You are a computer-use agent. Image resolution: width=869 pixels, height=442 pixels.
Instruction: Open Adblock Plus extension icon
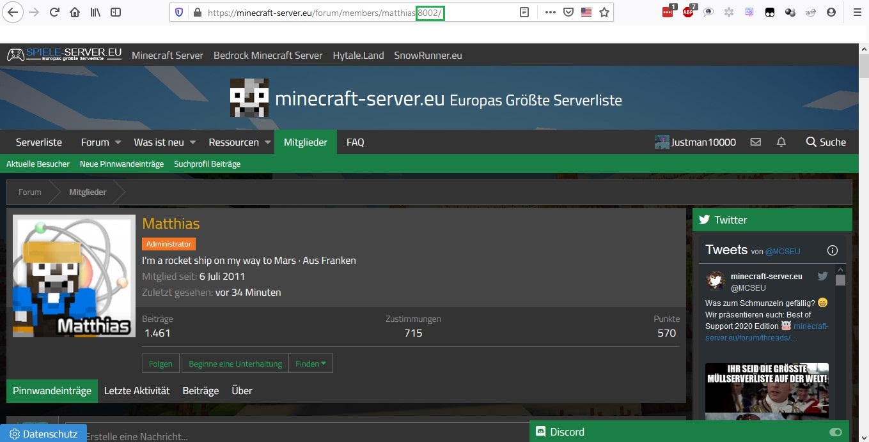point(689,11)
